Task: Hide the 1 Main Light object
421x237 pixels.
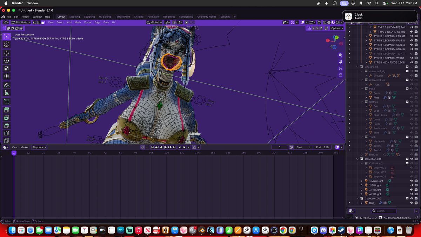Action: tap(411, 181)
